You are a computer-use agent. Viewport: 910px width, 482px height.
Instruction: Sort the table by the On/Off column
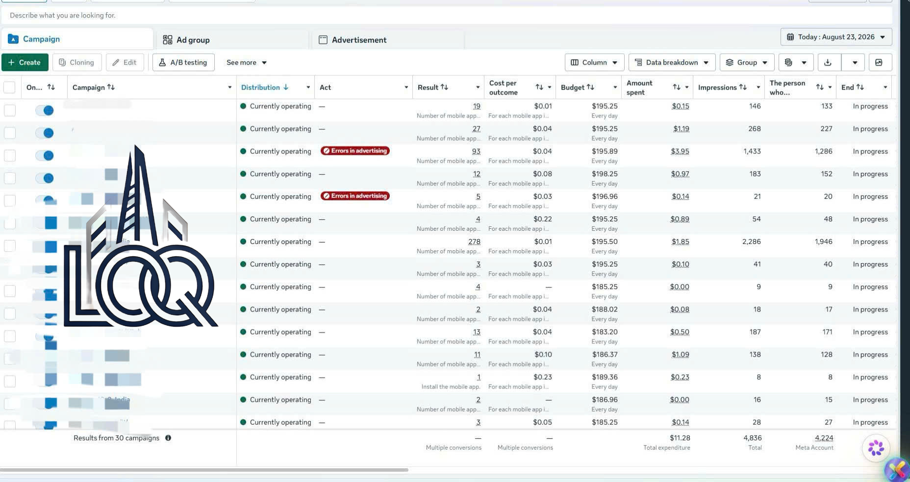coord(51,87)
